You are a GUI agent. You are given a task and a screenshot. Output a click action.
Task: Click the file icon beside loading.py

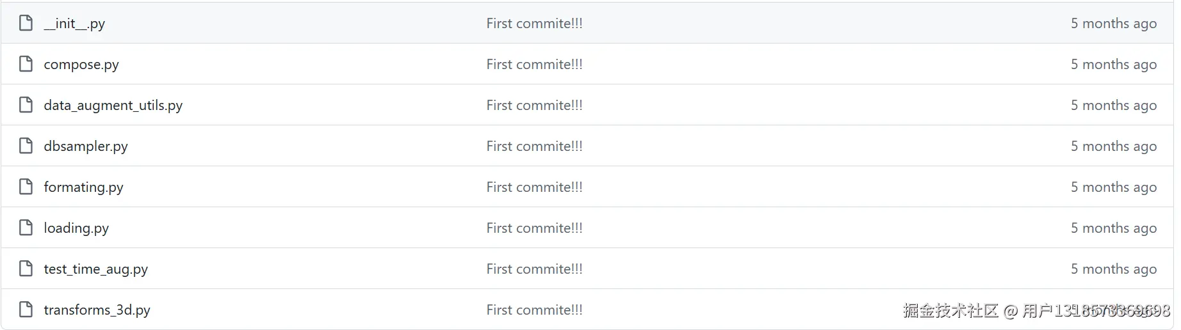click(26, 228)
